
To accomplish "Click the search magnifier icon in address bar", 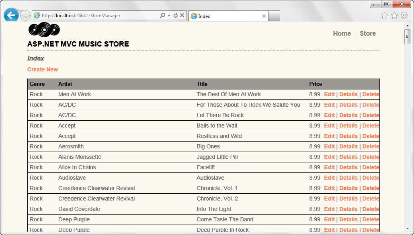I will (x=162, y=16).
